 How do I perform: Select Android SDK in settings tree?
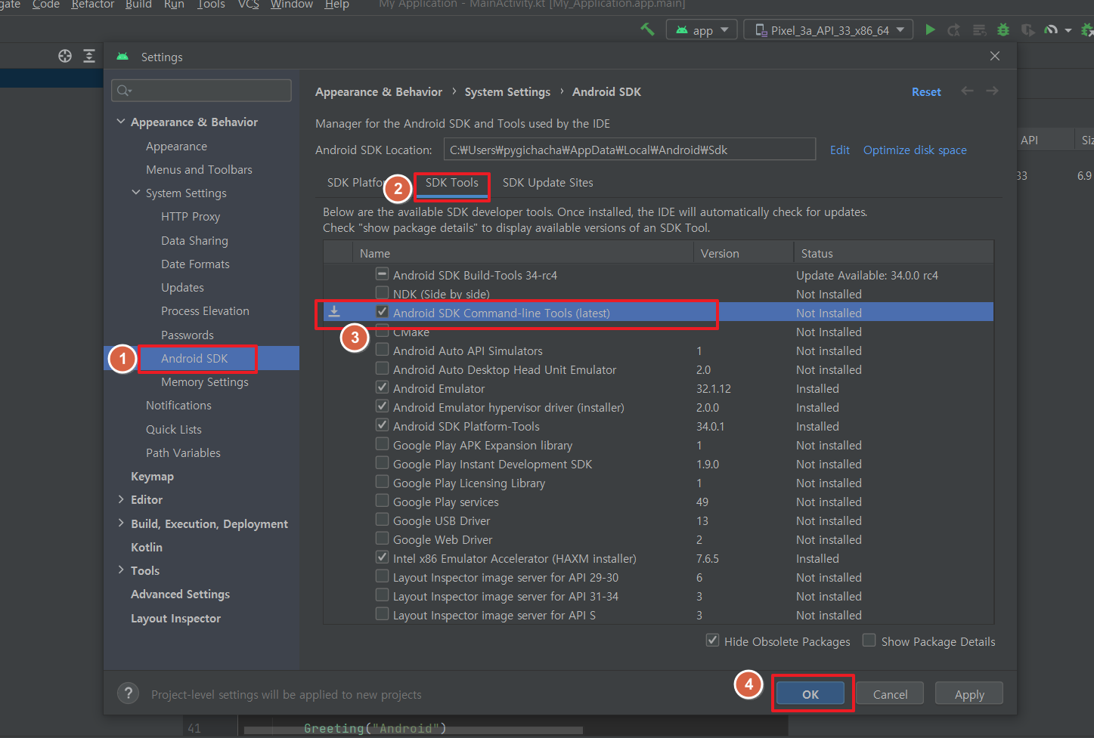[x=194, y=358]
